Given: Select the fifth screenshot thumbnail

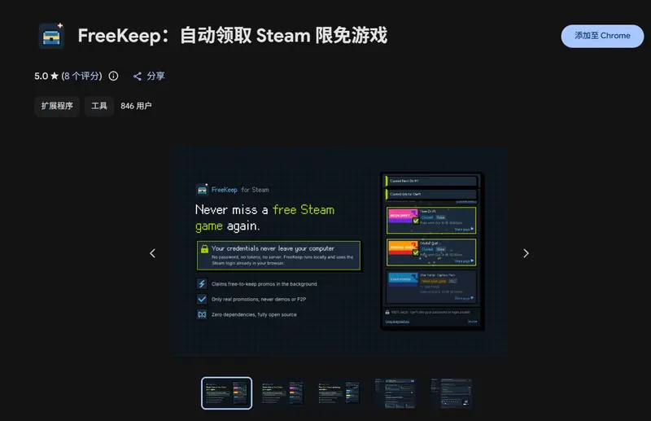Looking at the screenshot, I should 451,393.
